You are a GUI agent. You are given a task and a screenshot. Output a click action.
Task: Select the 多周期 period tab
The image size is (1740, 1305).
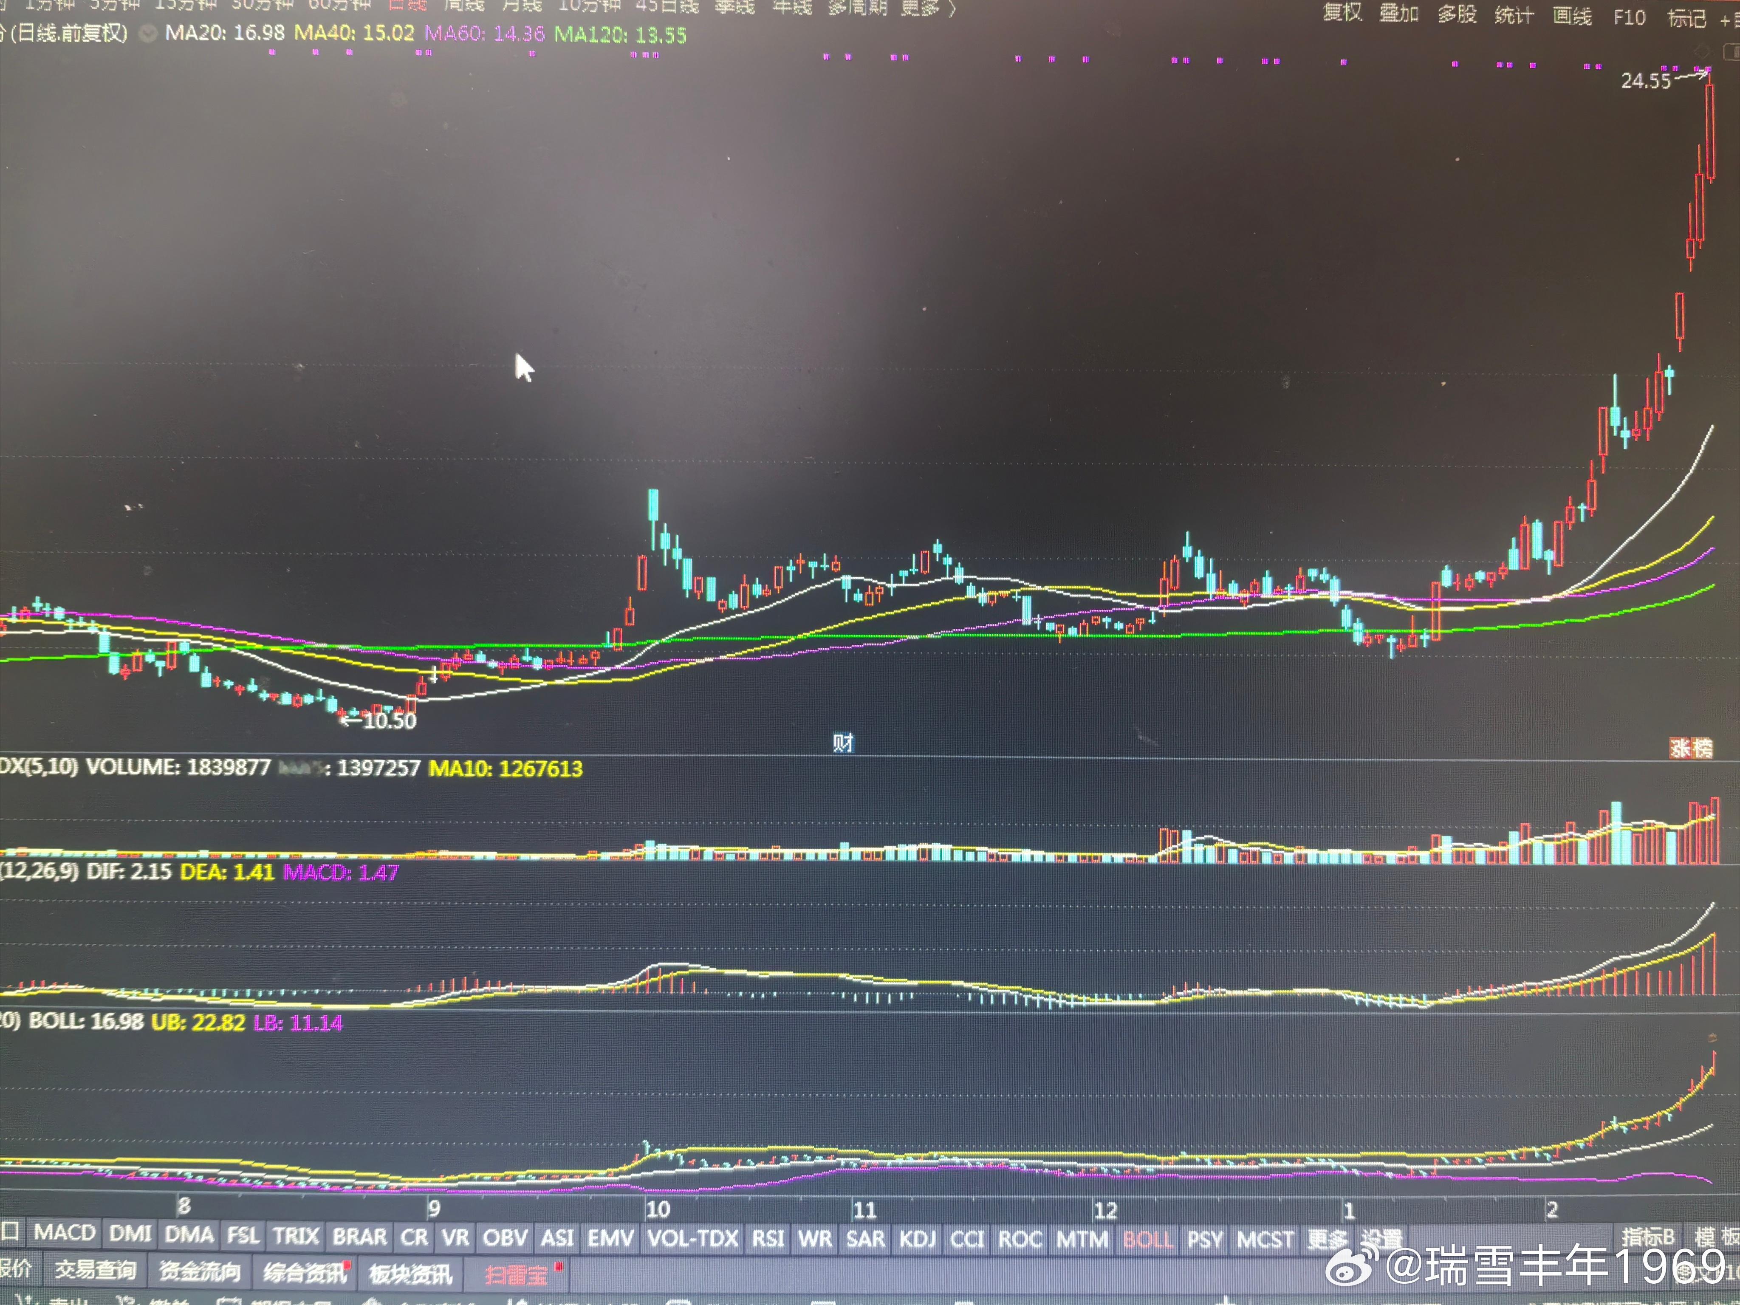tap(857, 7)
